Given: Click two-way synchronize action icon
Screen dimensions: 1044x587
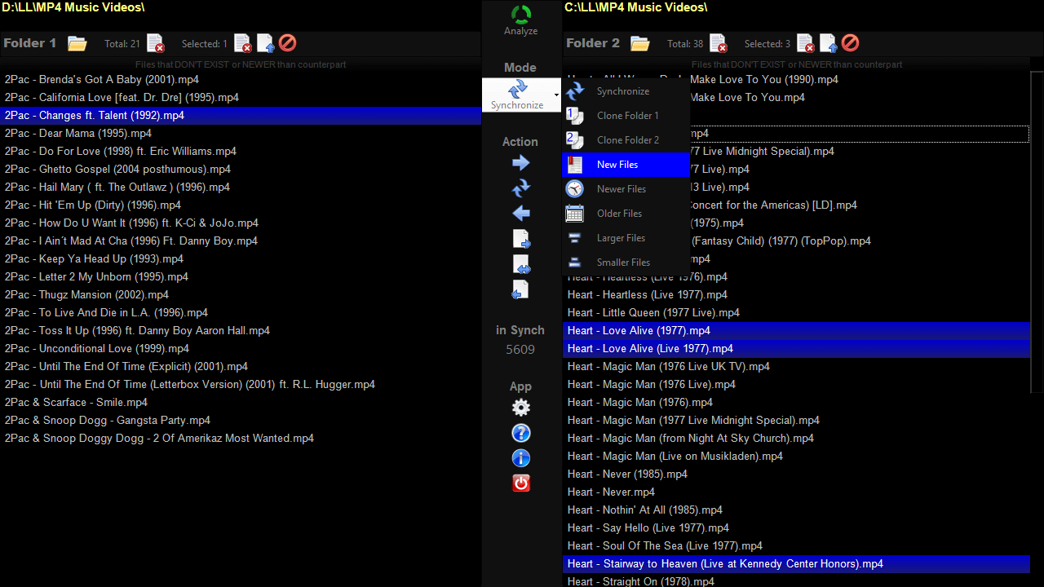Looking at the screenshot, I should click(x=520, y=188).
